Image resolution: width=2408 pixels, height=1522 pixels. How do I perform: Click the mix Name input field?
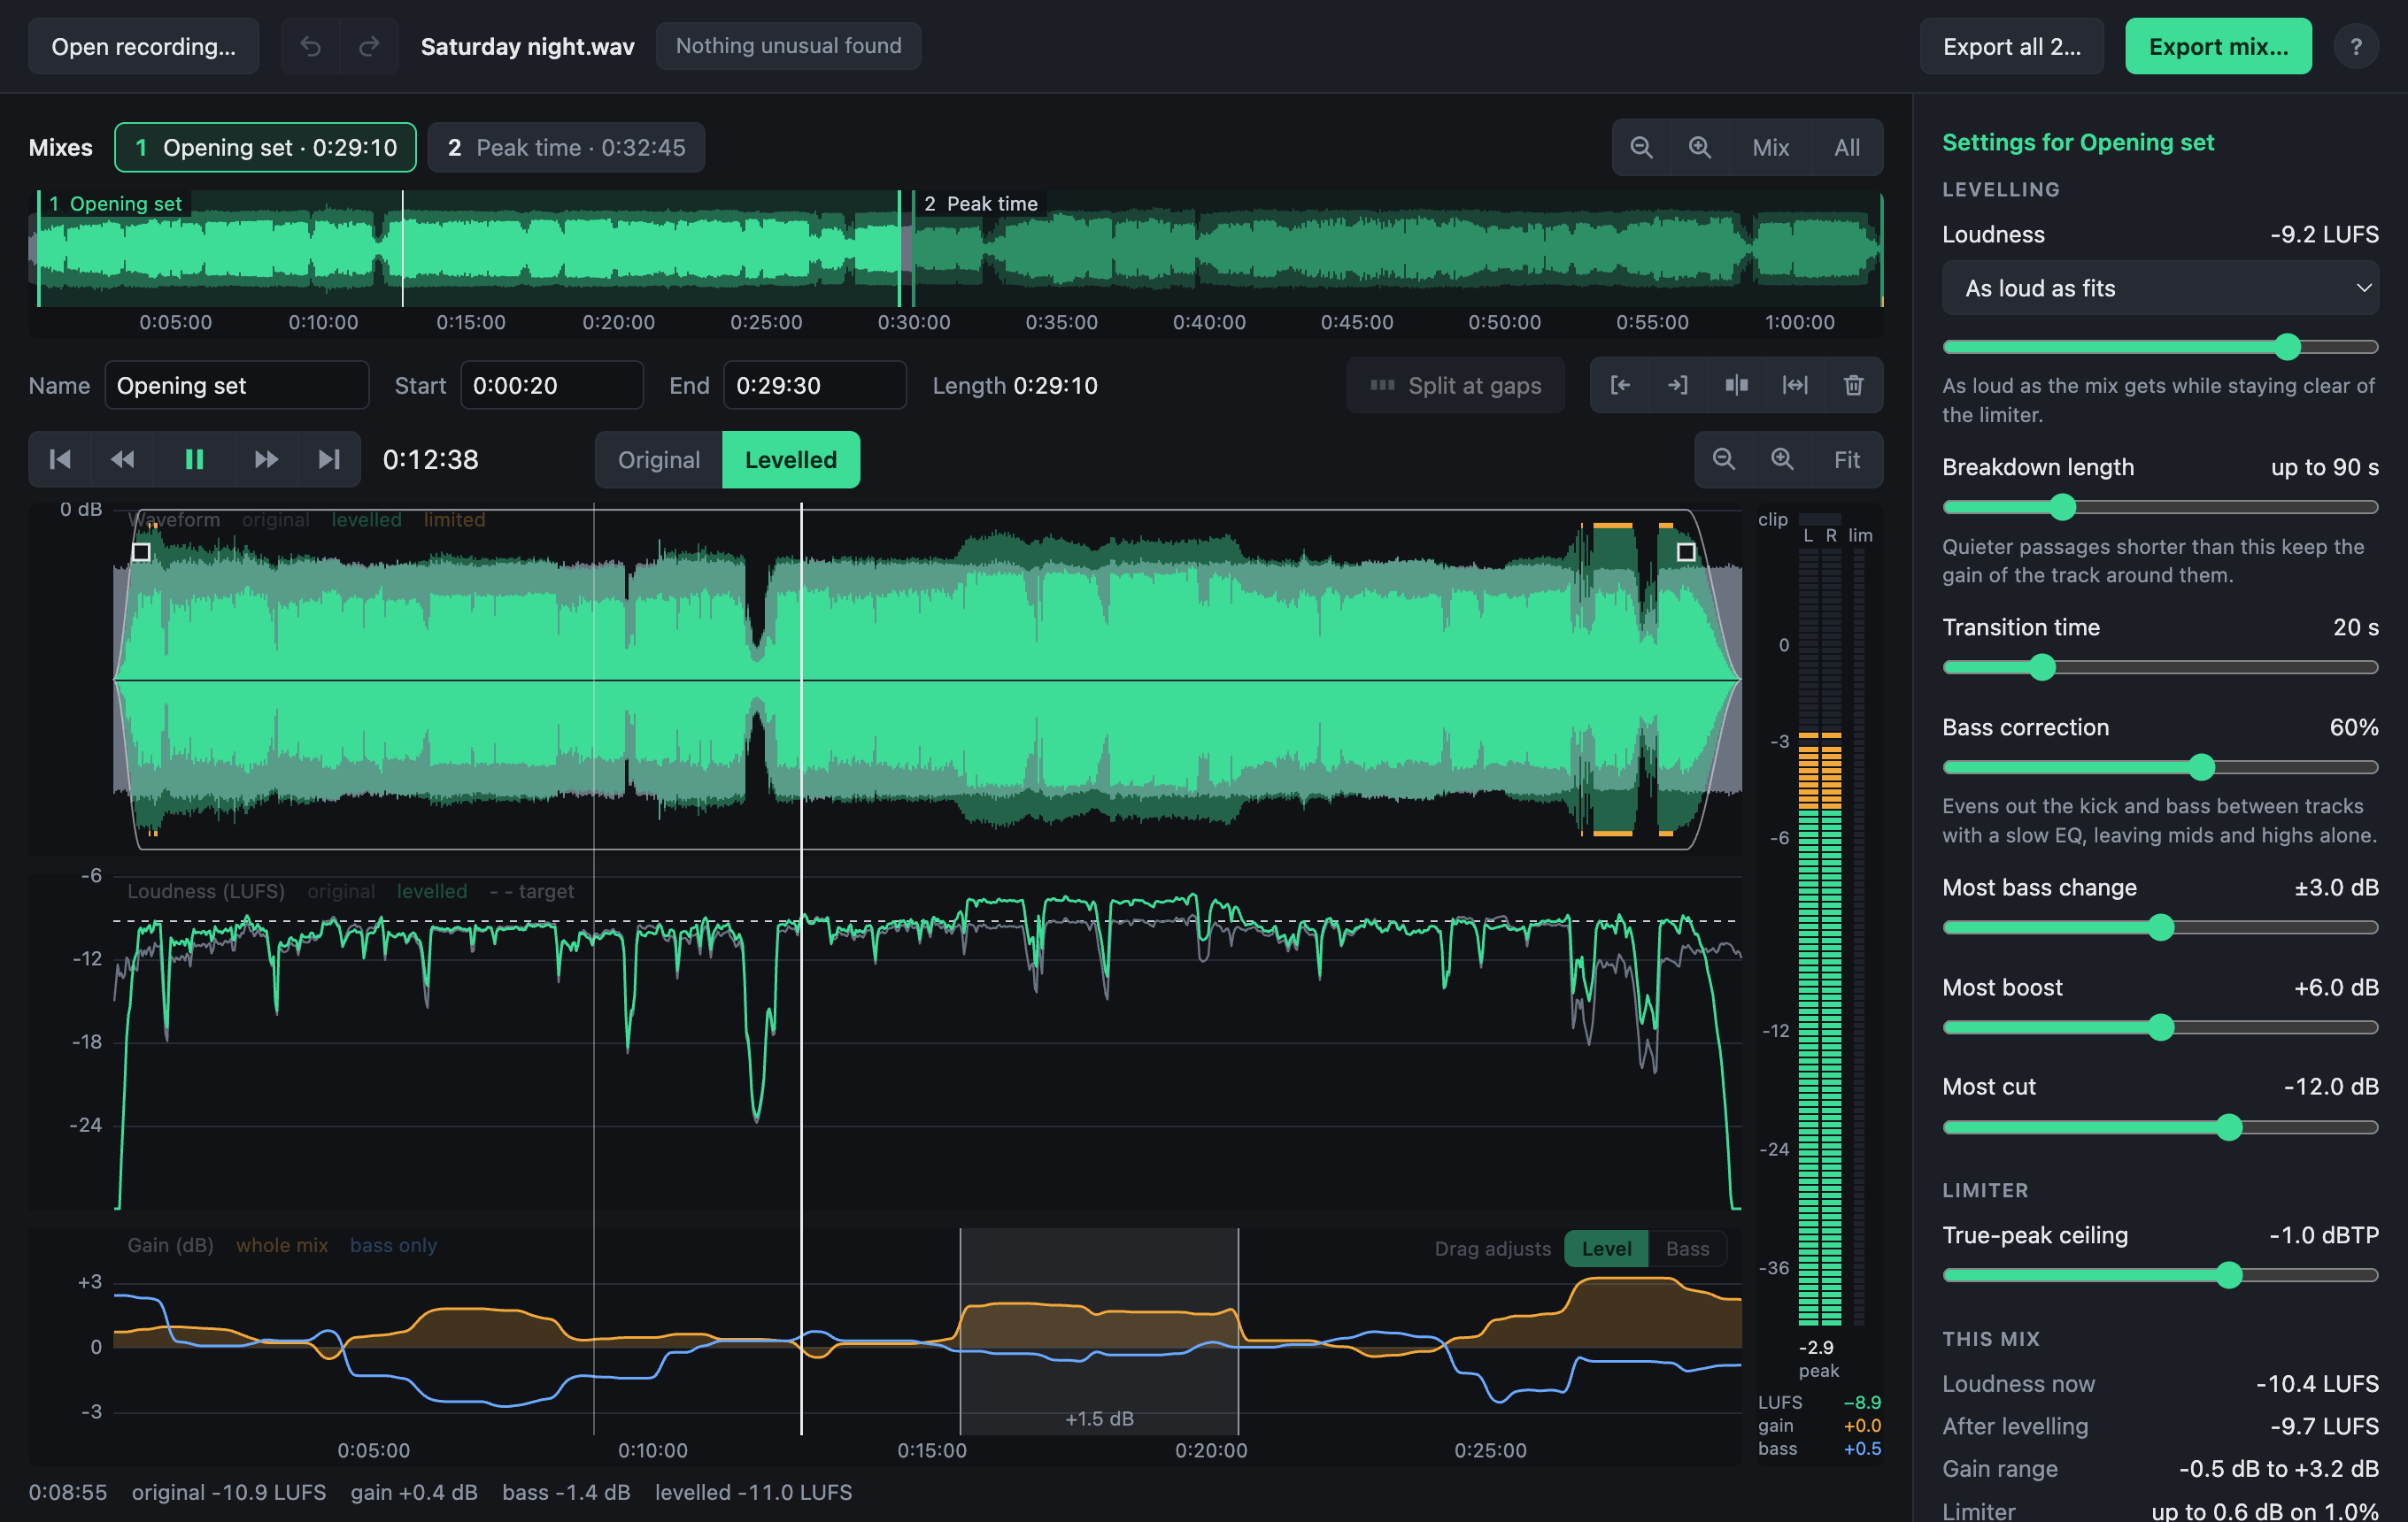pyautogui.click(x=237, y=385)
